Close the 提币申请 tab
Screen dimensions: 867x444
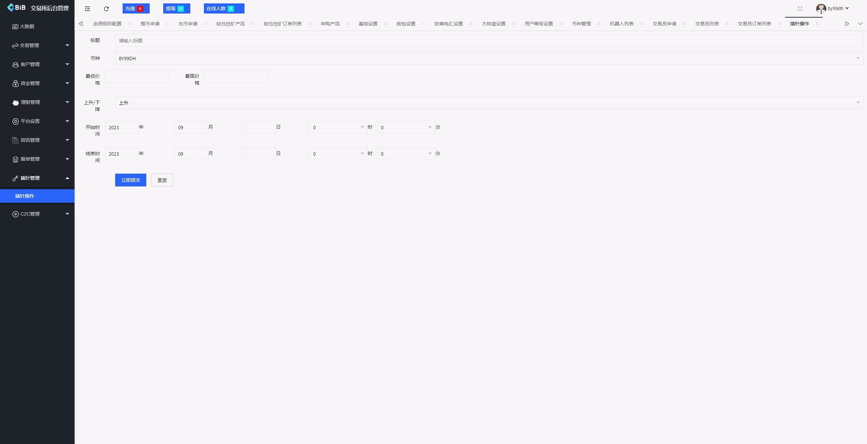(168, 24)
